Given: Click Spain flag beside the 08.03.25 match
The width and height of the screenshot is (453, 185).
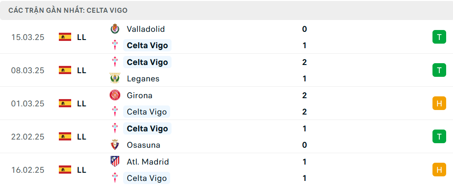Looking at the screenshot, I should pos(65,70).
